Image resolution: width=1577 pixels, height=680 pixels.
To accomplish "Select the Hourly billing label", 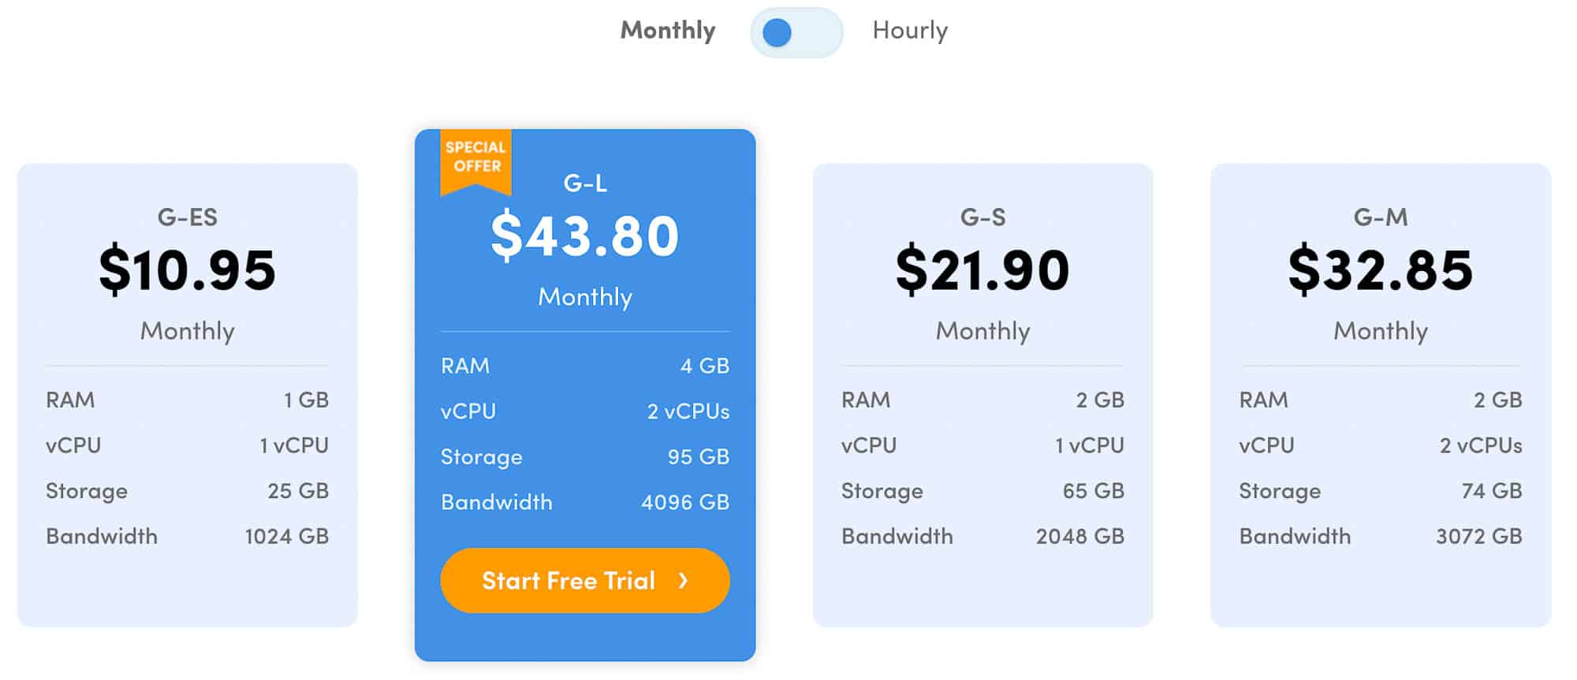I will [909, 30].
